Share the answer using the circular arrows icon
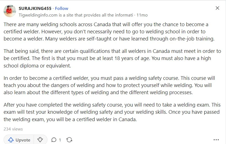The width and height of the screenshot is (226, 144). pos(69,140)
